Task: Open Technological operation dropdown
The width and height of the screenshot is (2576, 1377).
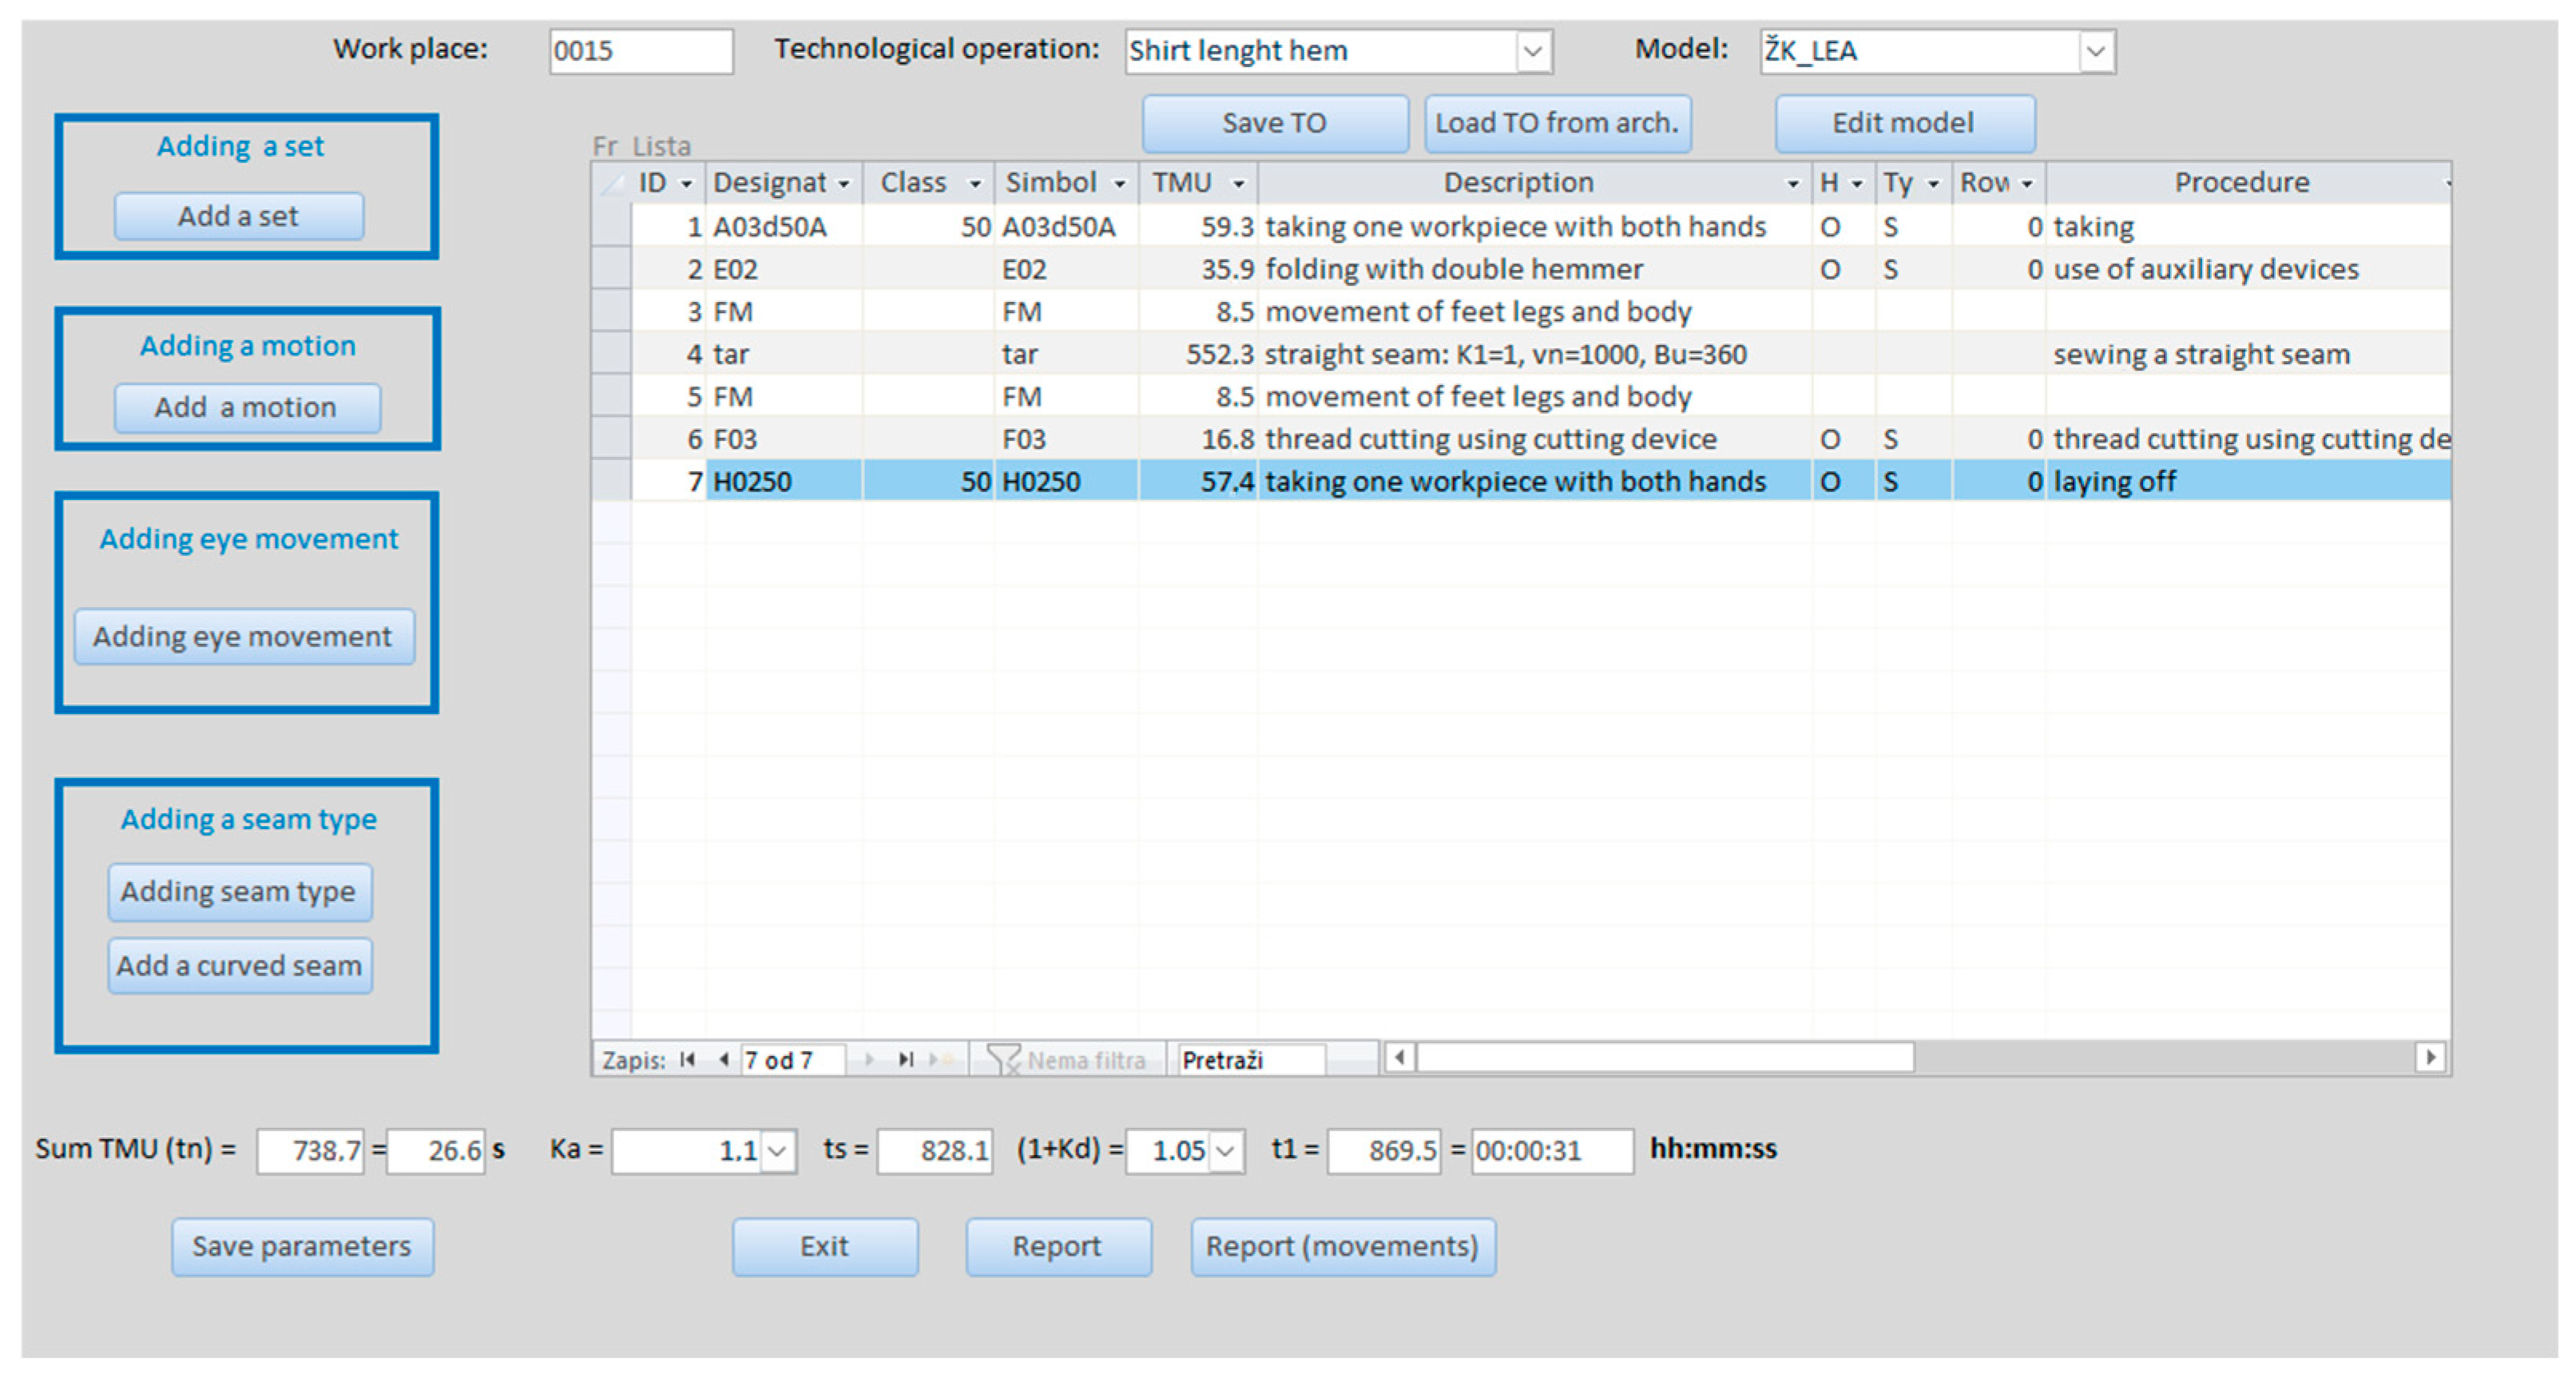Action: [1532, 51]
